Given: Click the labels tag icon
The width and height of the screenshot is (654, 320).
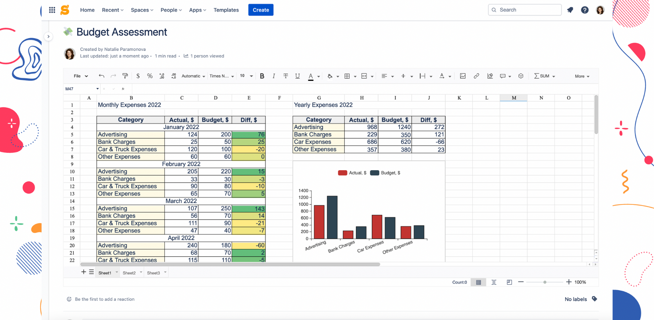Looking at the screenshot, I should point(594,299).
